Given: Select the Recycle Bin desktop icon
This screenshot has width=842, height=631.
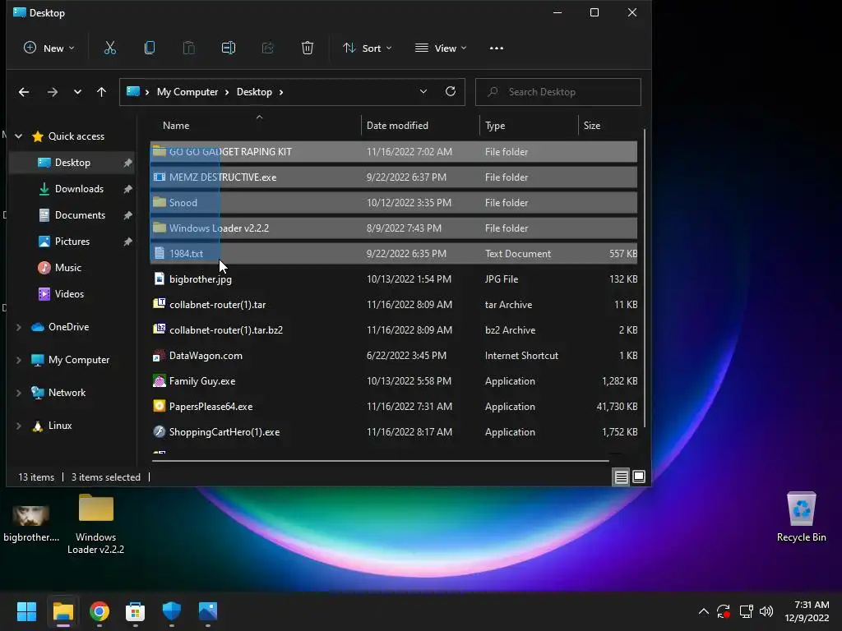Looking at the screenshot, I should (801, 517).
